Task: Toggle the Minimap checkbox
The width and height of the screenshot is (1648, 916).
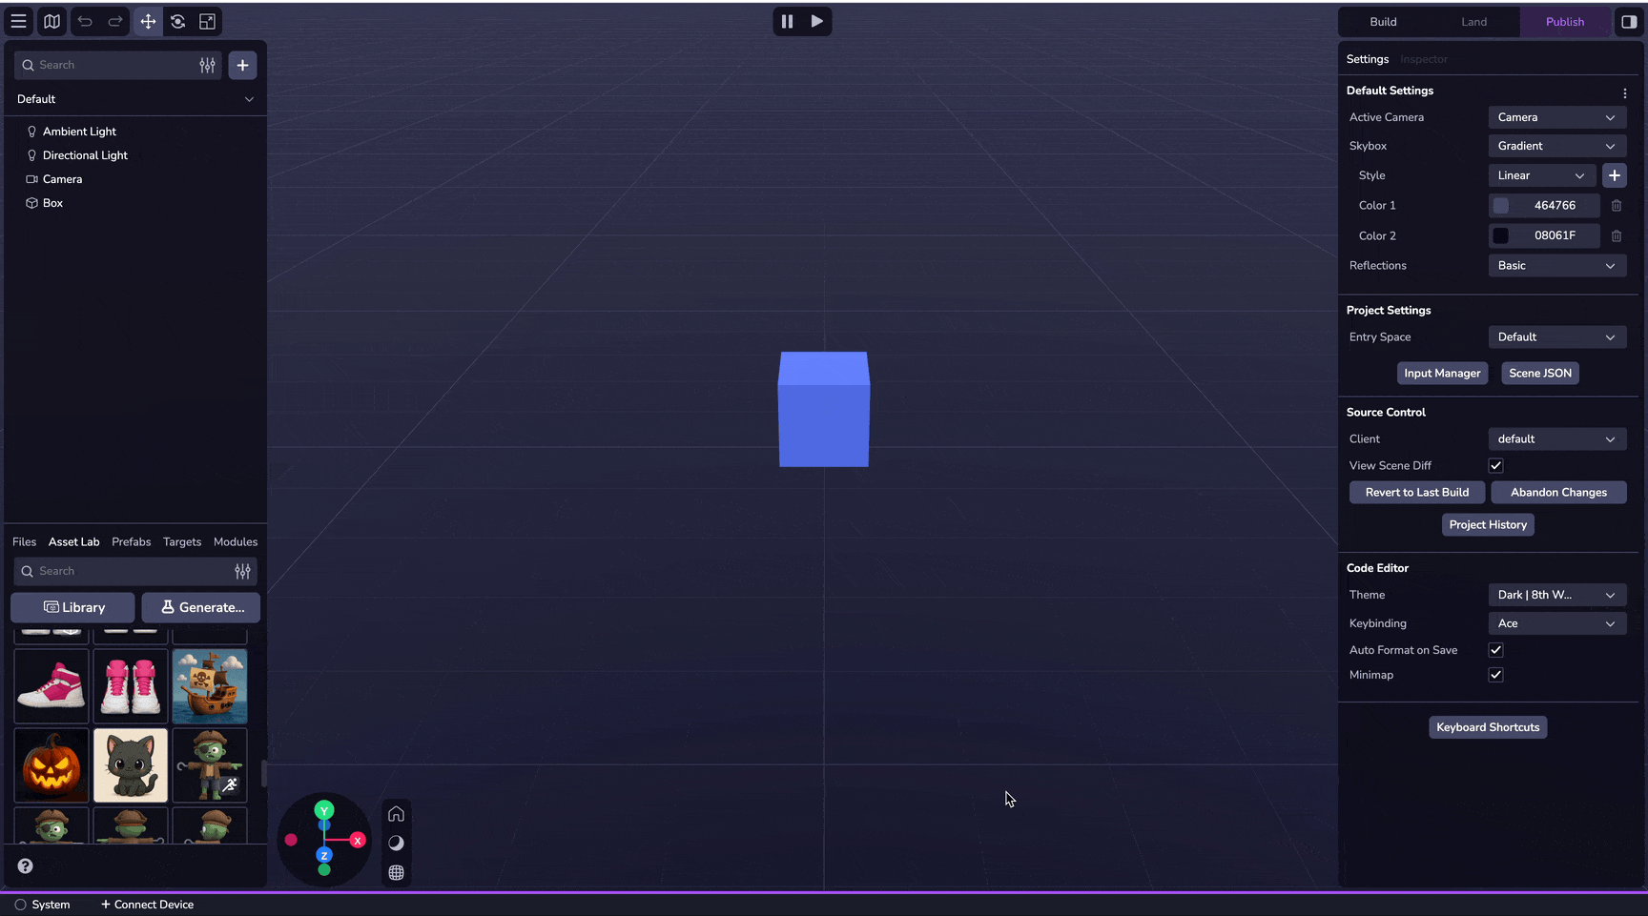Action: 1495,675
